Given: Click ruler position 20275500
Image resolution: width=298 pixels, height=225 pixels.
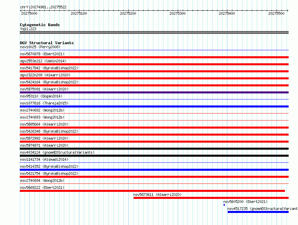Looking at the screenshot, I should click(x=276, y=13).
